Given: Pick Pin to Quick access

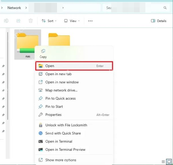Looking at the screenshot, I should [74, 98].
